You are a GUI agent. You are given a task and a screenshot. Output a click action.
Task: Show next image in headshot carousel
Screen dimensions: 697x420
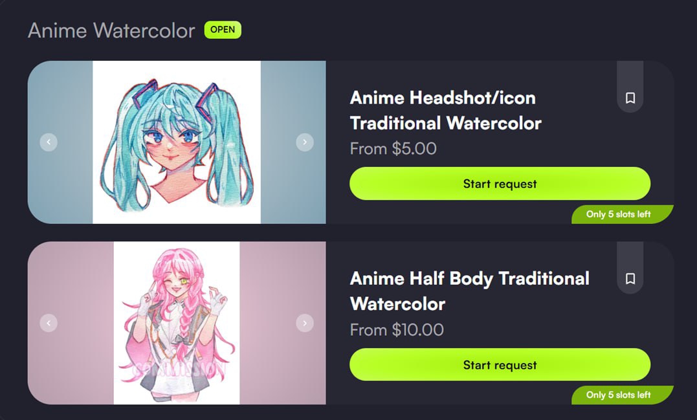click(305, 142)
